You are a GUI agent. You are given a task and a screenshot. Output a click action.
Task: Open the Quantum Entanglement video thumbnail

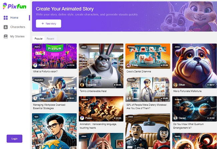194,109
